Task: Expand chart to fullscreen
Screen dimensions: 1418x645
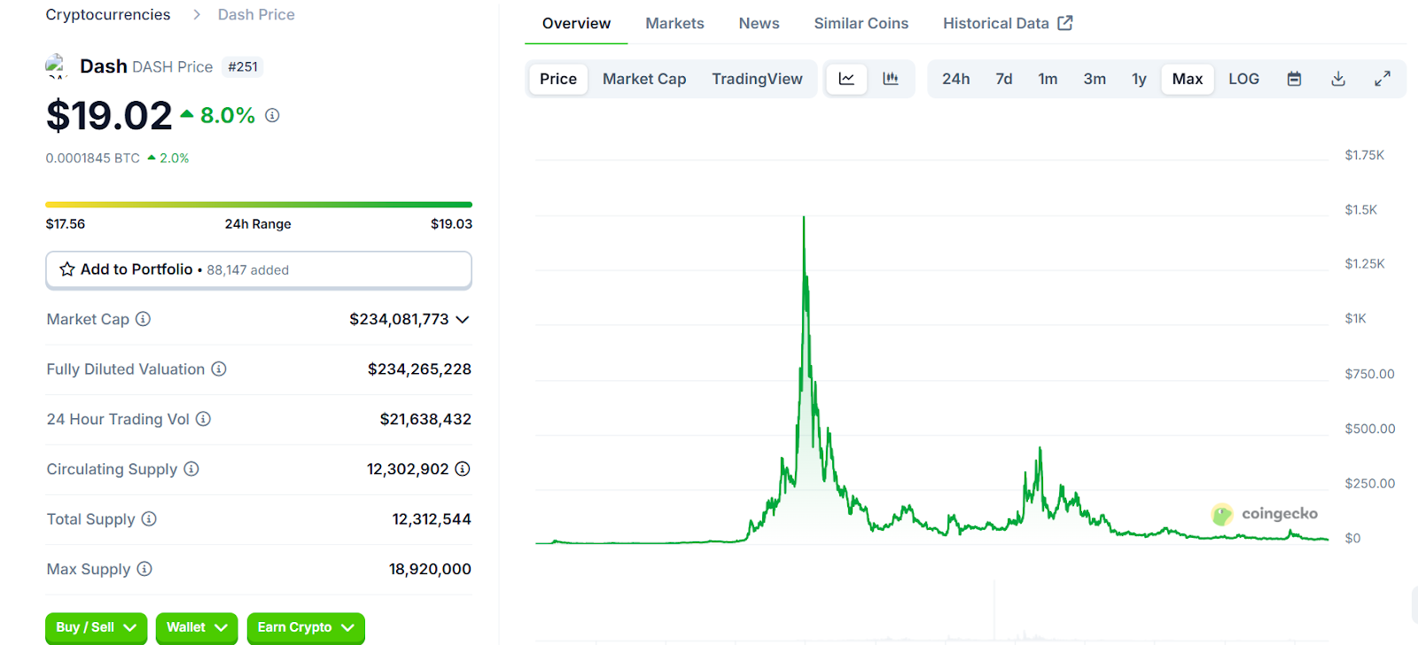Action: tap(1383, 79)
